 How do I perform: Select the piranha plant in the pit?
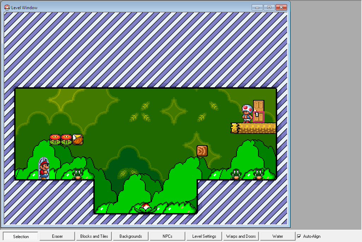coord(146,207)
